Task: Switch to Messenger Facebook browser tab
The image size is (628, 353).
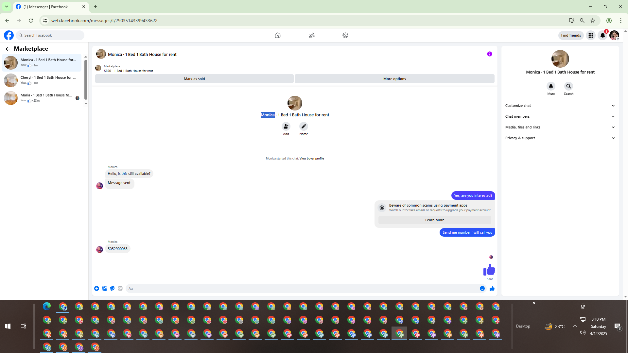Action: 51,7
